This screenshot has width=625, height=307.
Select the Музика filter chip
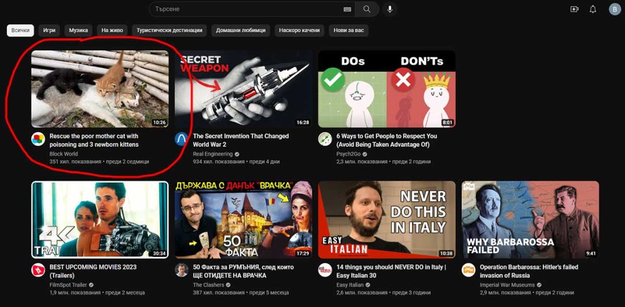[x=78, y=30]
